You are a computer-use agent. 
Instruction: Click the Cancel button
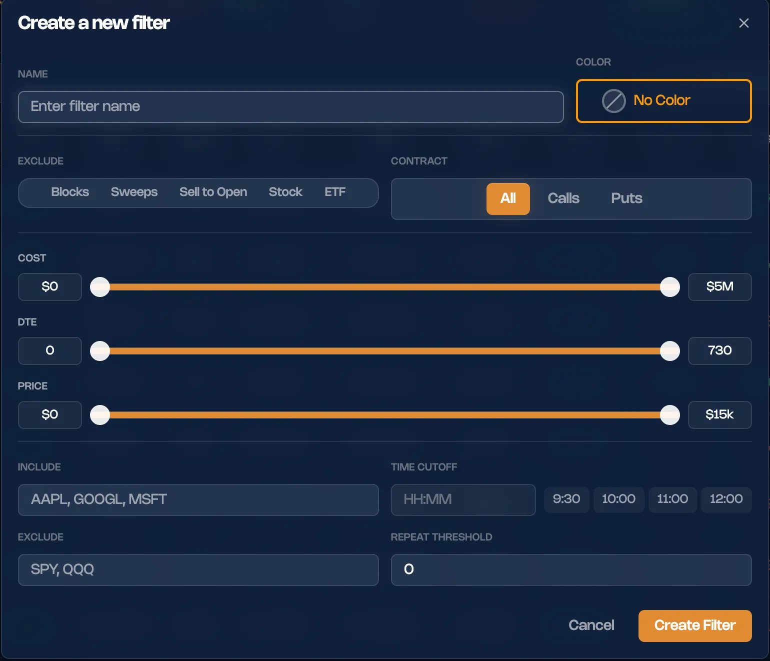point(591,625)
